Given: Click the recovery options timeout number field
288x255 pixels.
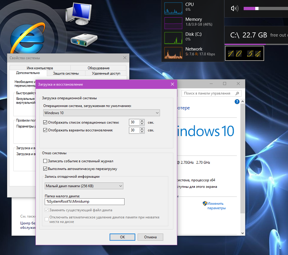Looking at the screenshot, I should pyautogui.click(x=134, y=130).
